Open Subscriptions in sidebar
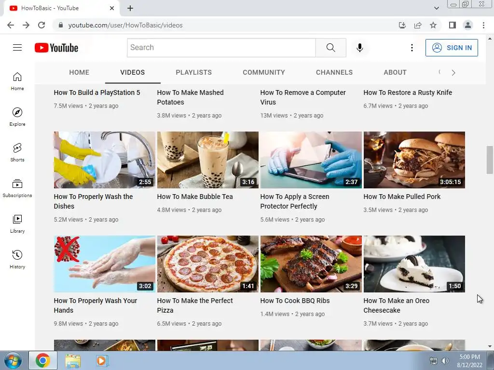494x370 pixels. click(17, 188)
